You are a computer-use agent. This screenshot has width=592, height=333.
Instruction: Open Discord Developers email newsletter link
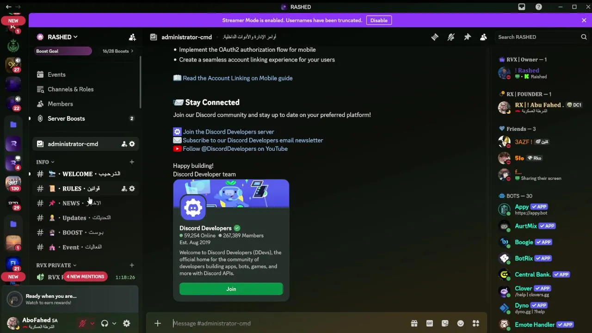253,140
